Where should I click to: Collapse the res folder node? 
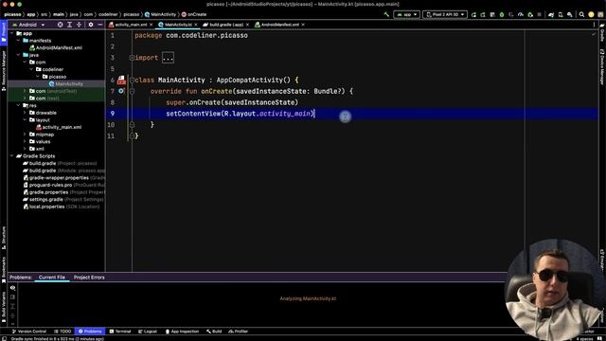point(19,105)
